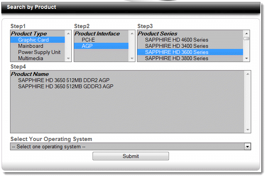Click Product Type list scroll up arrow
The width and height of the screenshot is (267, 178).
point(68,34)
